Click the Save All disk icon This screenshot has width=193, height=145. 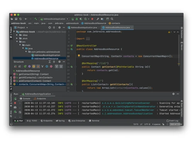(x=16, y=19)
